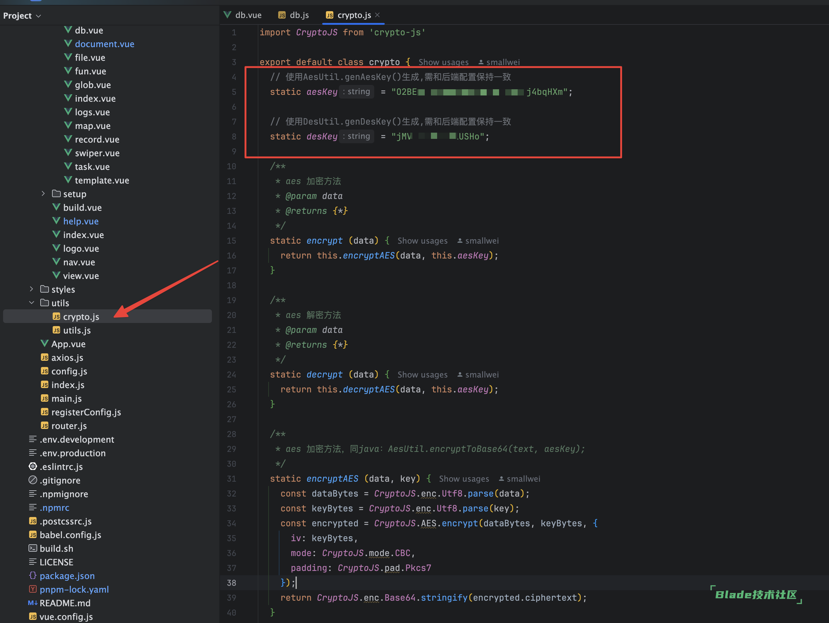Select pnpm-lock.yaml file
The width and height of the screenshot is (829, 623).
pos(74,589)
